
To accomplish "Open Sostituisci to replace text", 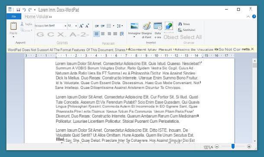I will tap(187, 30).
